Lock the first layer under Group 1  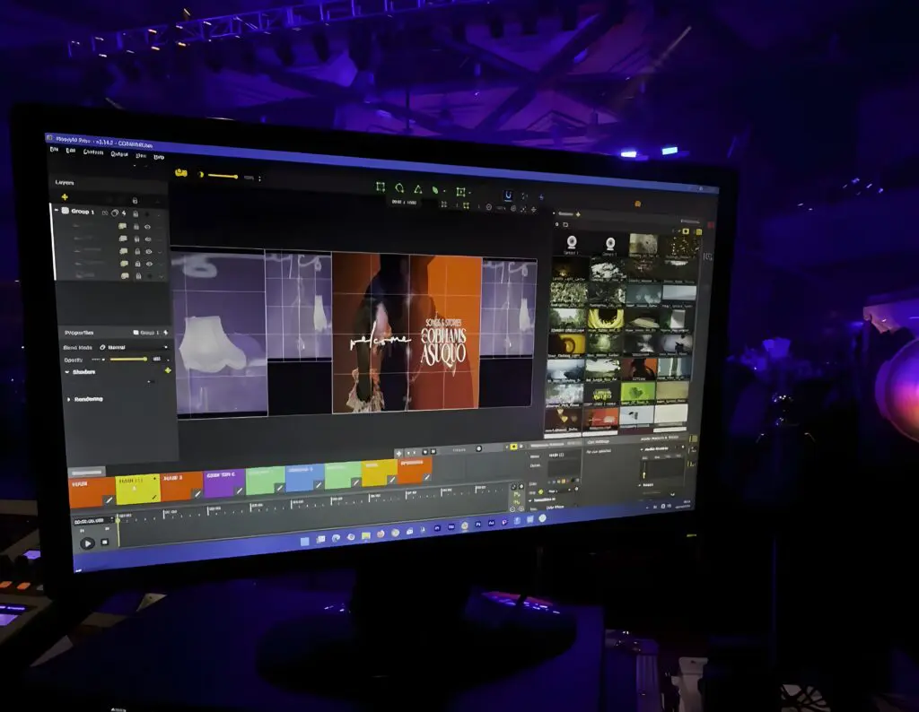coord(136,226)
